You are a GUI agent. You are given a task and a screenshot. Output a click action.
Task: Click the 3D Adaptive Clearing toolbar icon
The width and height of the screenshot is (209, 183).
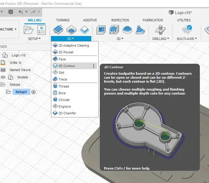pyautogui.click(x=101, y=30)
